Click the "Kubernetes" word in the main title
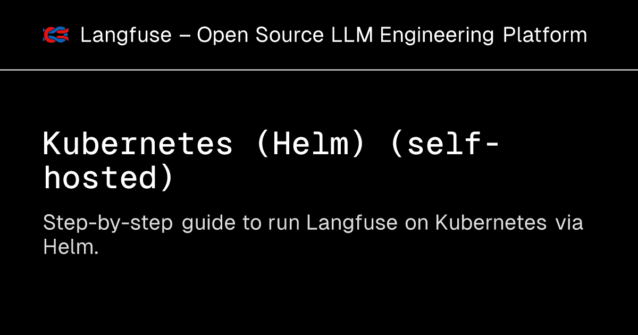638x335 pixels. tap(138, 144)
